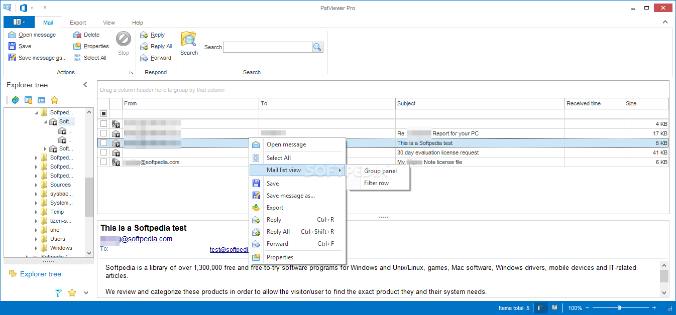Click Open message in the ribbon

(32, 35)
